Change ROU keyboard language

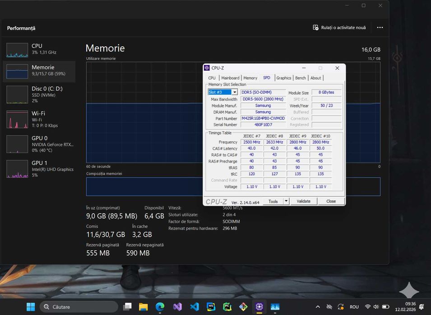pos(354,307)
